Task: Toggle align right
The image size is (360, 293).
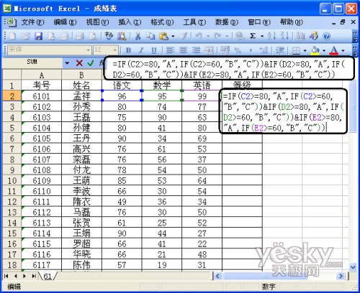Action: point(196,50)
